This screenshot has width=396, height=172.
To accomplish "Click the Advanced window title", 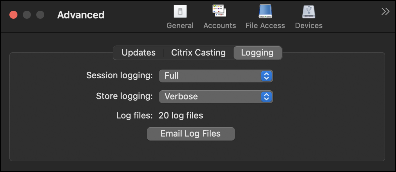I will point(81,15).
